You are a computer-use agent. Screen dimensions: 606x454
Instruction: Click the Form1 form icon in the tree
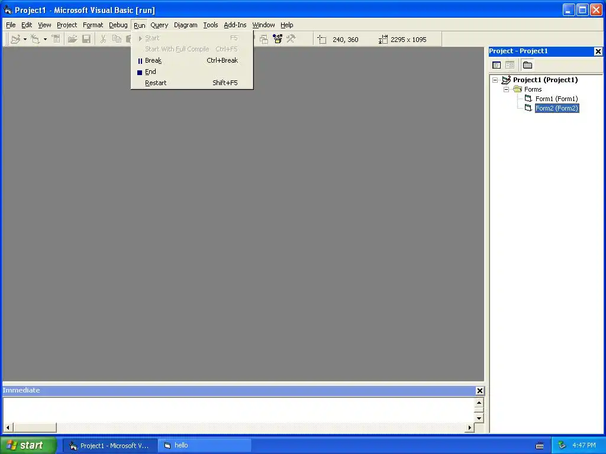click(528, 99)
